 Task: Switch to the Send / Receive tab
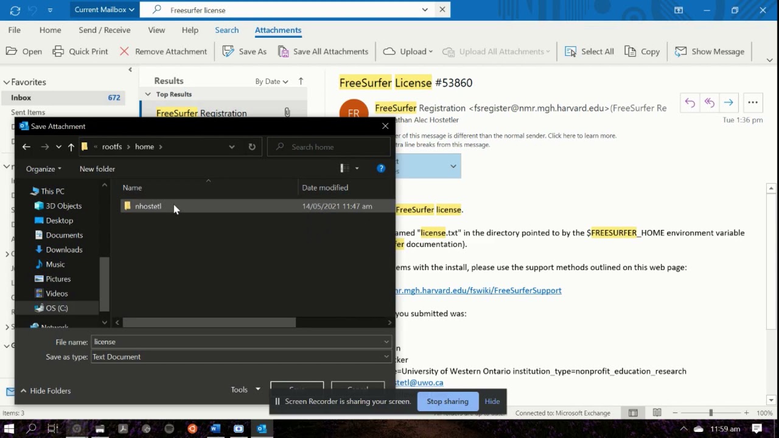(x=105, y=30)
